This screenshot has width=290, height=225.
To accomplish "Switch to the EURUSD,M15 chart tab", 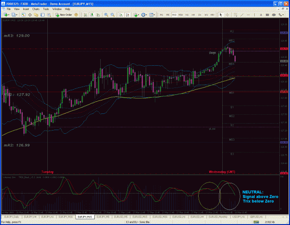I will (140, 217).
